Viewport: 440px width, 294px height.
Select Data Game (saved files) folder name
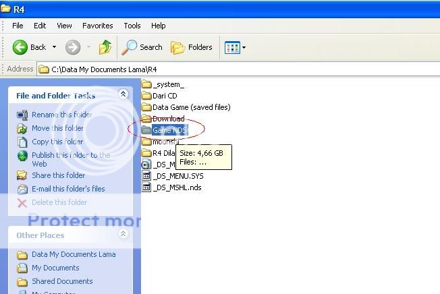click(192, 107)
